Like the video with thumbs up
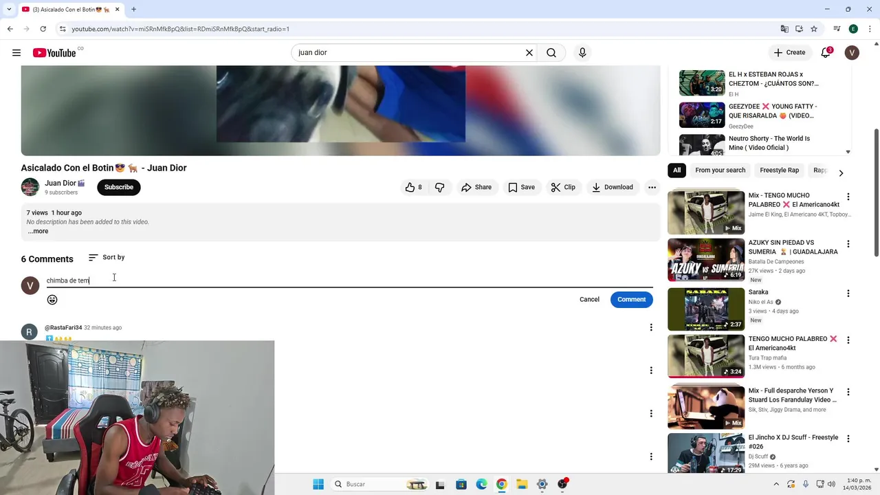The width and height of the screenshot is (880, 495). pyautogui.click(x=413, y=187)
